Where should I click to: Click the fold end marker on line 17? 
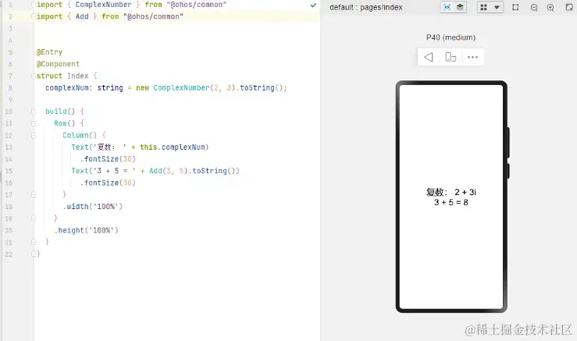34,194
